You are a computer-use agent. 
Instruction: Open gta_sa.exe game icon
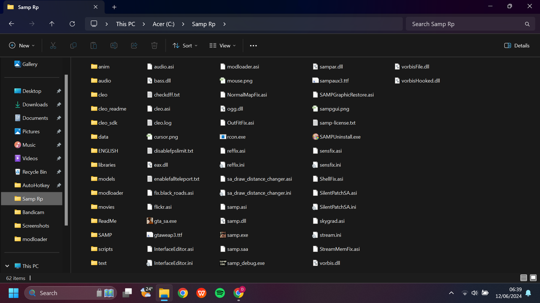click(x=150, y=221)
